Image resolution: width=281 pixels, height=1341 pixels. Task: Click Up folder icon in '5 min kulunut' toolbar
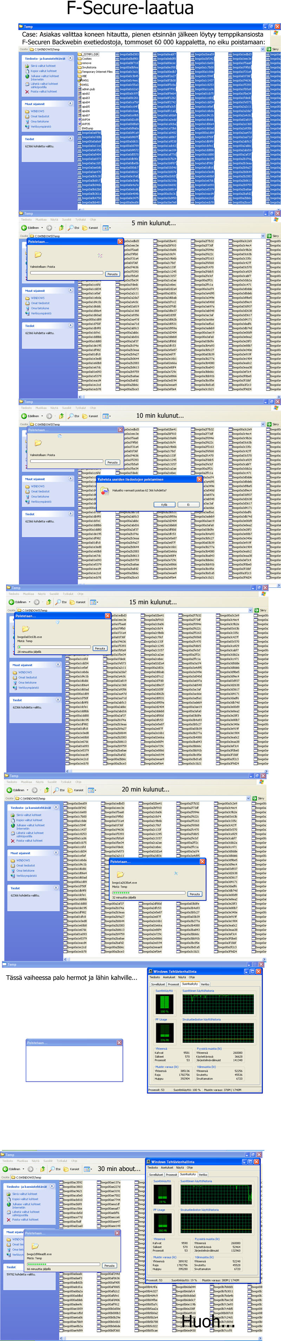(x=61, y=228)
